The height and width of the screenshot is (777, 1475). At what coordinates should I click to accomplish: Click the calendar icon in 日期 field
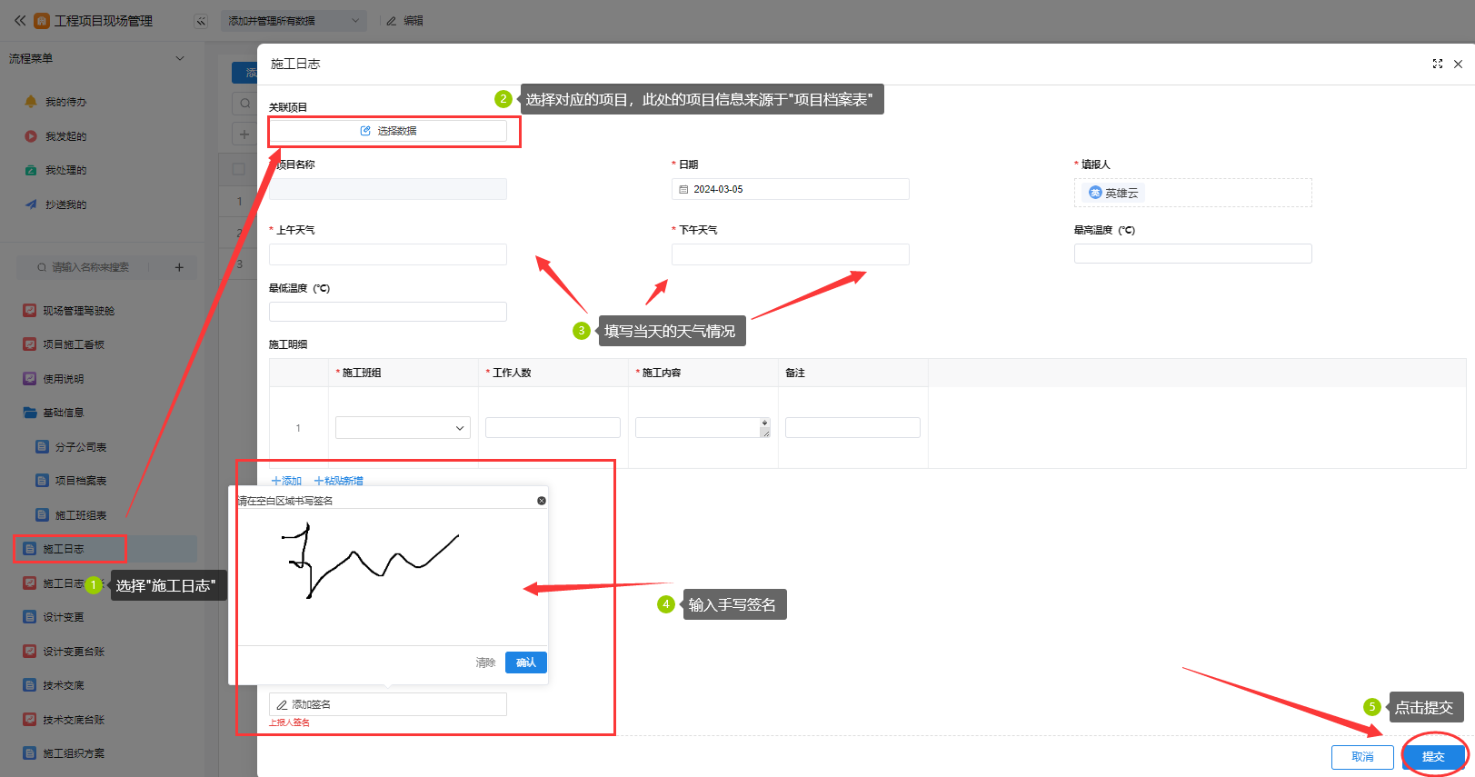tap(683, 189)
